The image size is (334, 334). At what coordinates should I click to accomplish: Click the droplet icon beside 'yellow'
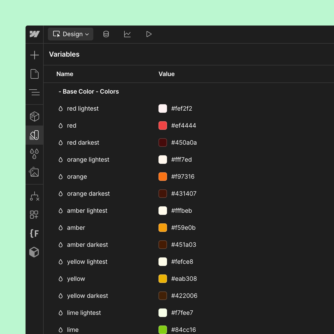coord(61,279)
